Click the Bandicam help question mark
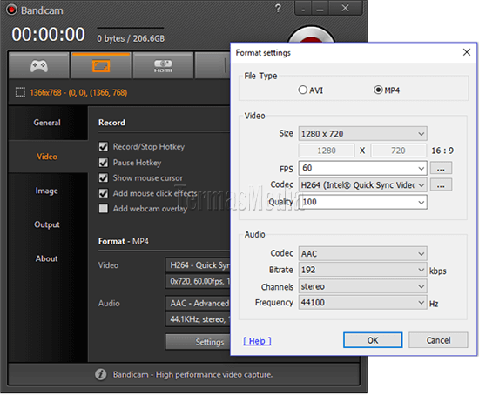Image resolution: width=479 pixels, height=395 pixels. click(278, 8)
